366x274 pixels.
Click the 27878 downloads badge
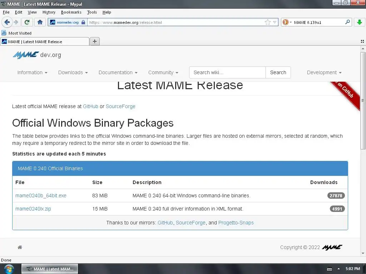coord(336,196)
